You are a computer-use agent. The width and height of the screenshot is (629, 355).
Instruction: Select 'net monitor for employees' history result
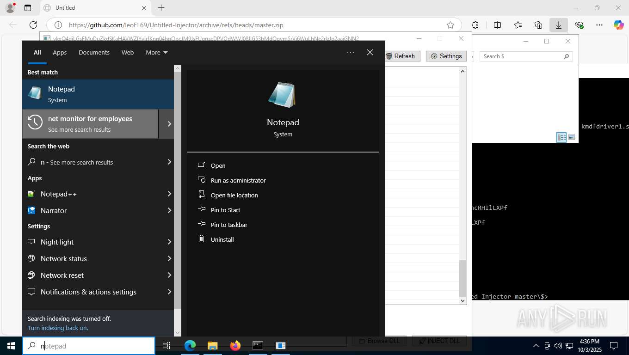(90, 124)
